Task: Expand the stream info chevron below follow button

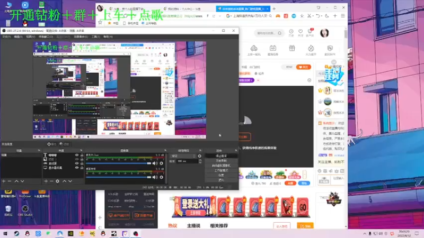Action: (310, 80)
